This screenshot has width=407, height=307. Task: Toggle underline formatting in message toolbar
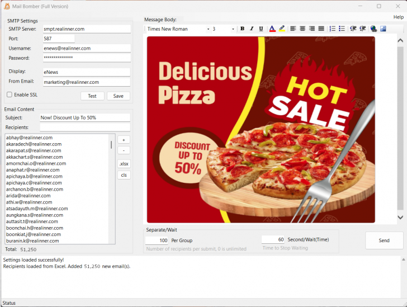[261, 29]
